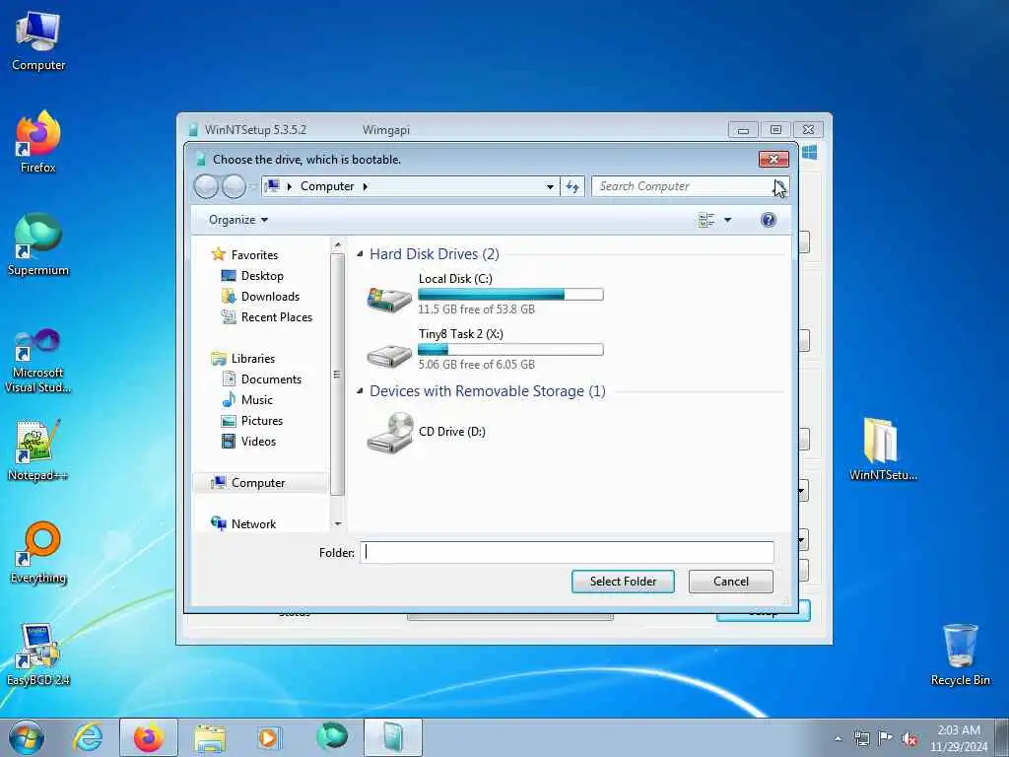The image size is (1009, 757).
Task: Expand the address bar history dropdown
Action: click(550, 186)
